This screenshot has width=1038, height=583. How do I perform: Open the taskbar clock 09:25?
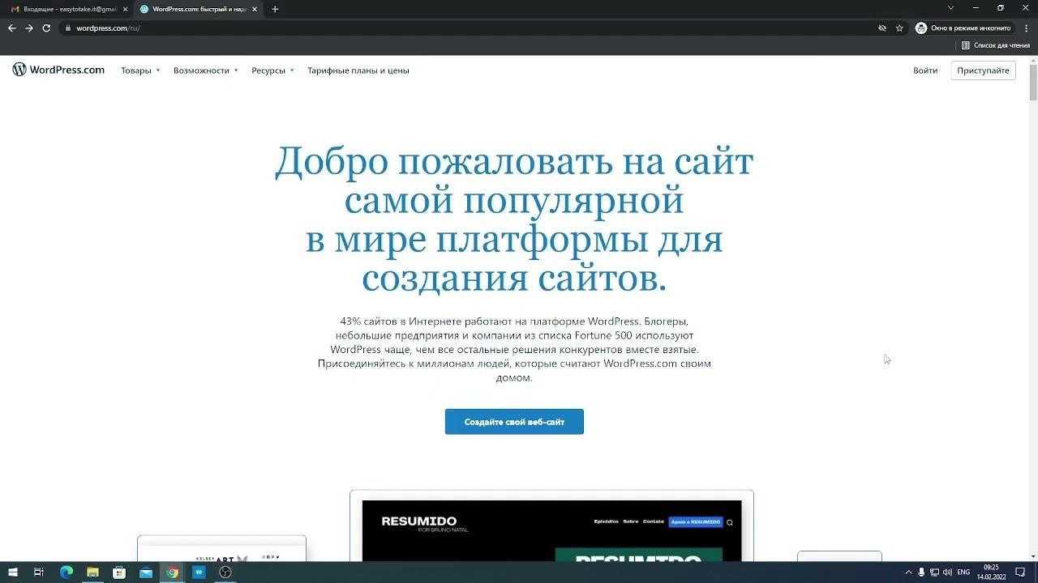tap(991, 572)
